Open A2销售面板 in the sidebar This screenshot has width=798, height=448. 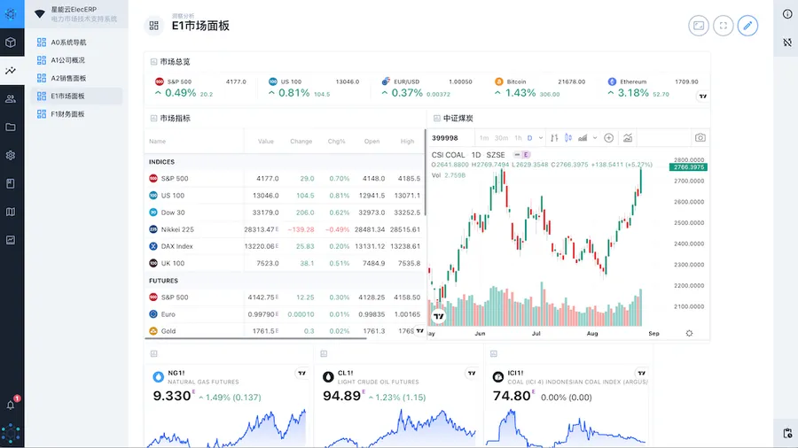coord(76,78)
